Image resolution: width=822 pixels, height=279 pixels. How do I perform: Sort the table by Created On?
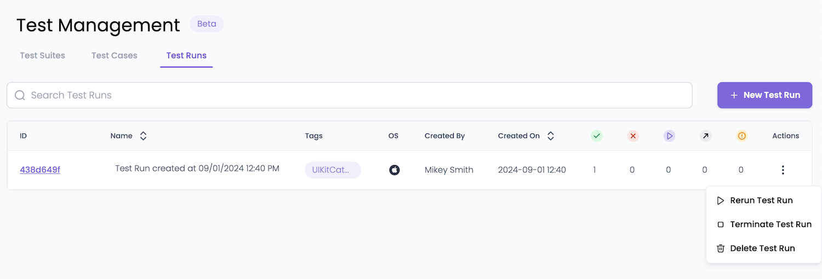pos(551,136)
